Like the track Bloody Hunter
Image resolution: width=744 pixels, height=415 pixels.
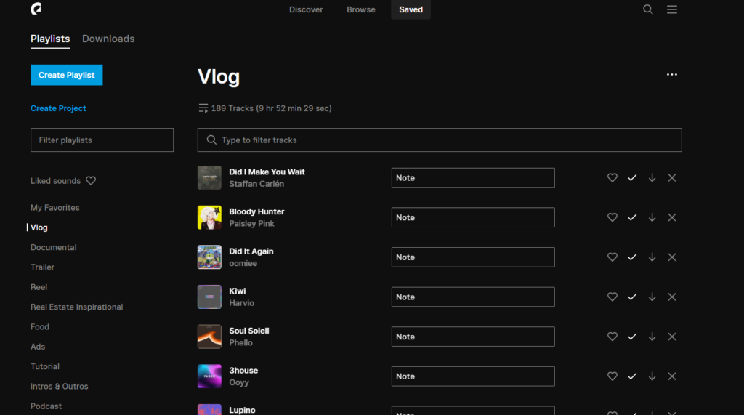pos(612,217)
